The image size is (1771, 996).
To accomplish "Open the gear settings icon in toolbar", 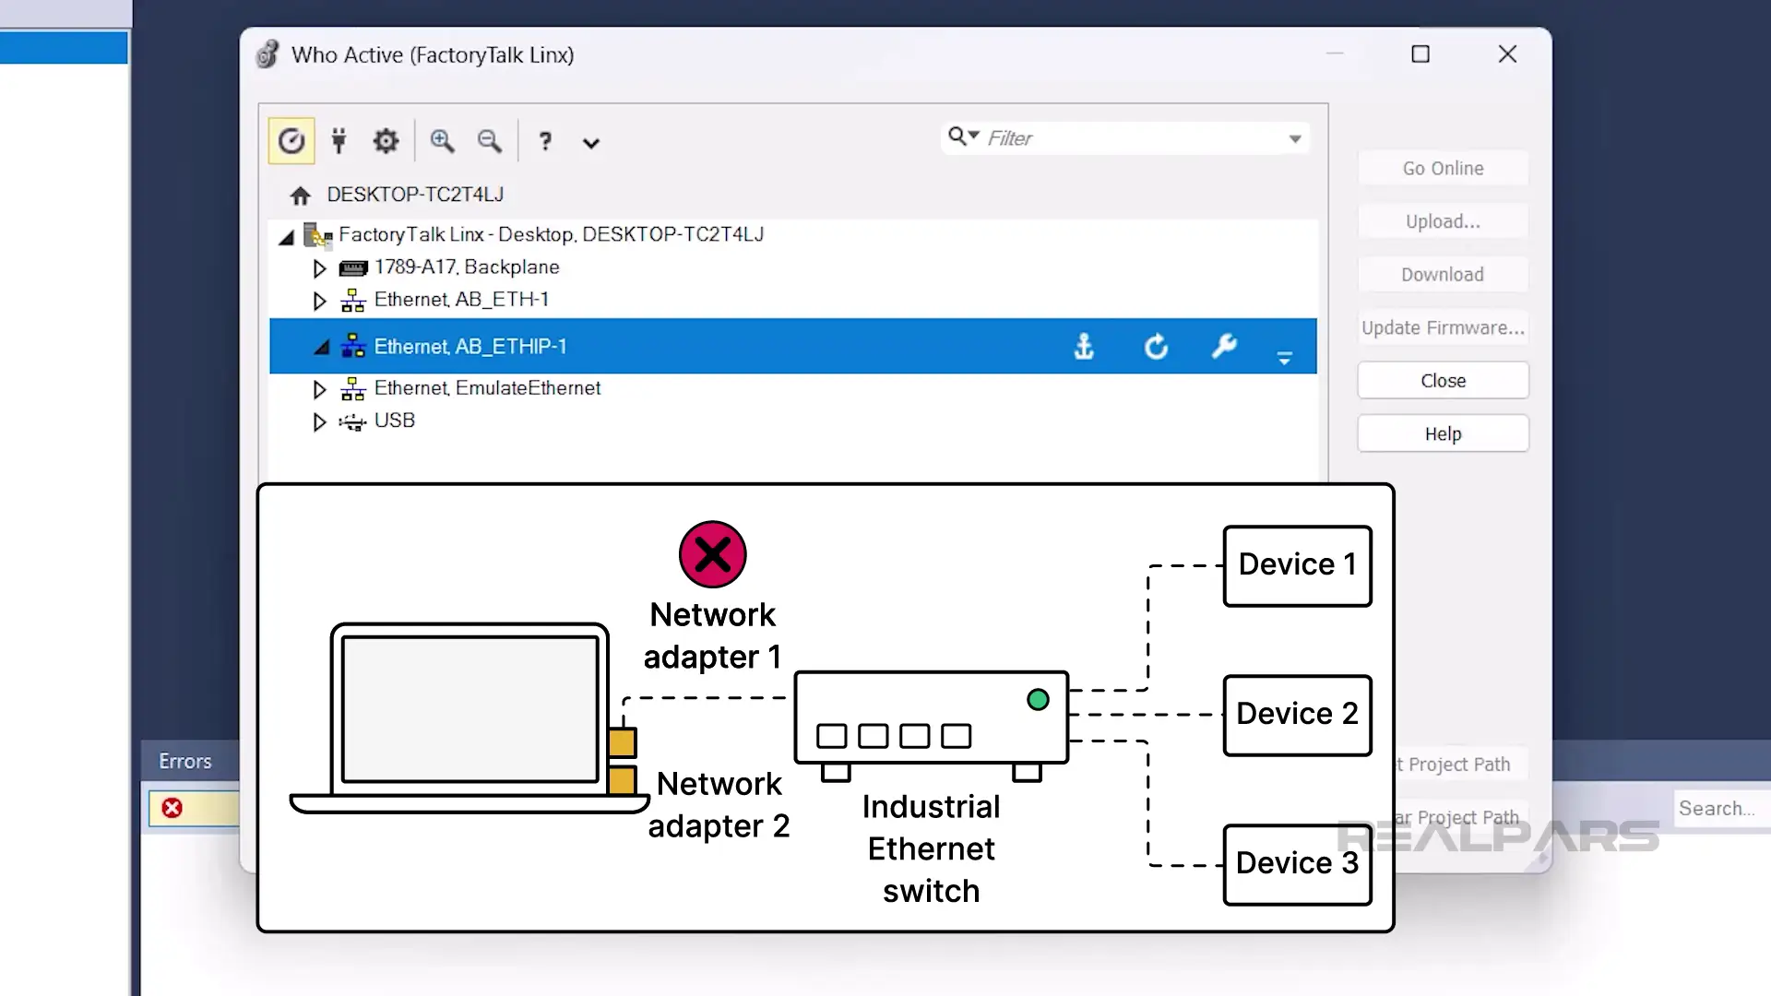I will tap(386, 141).
